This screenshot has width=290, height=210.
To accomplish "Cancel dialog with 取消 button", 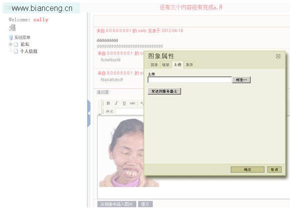I will pos(274,170).
